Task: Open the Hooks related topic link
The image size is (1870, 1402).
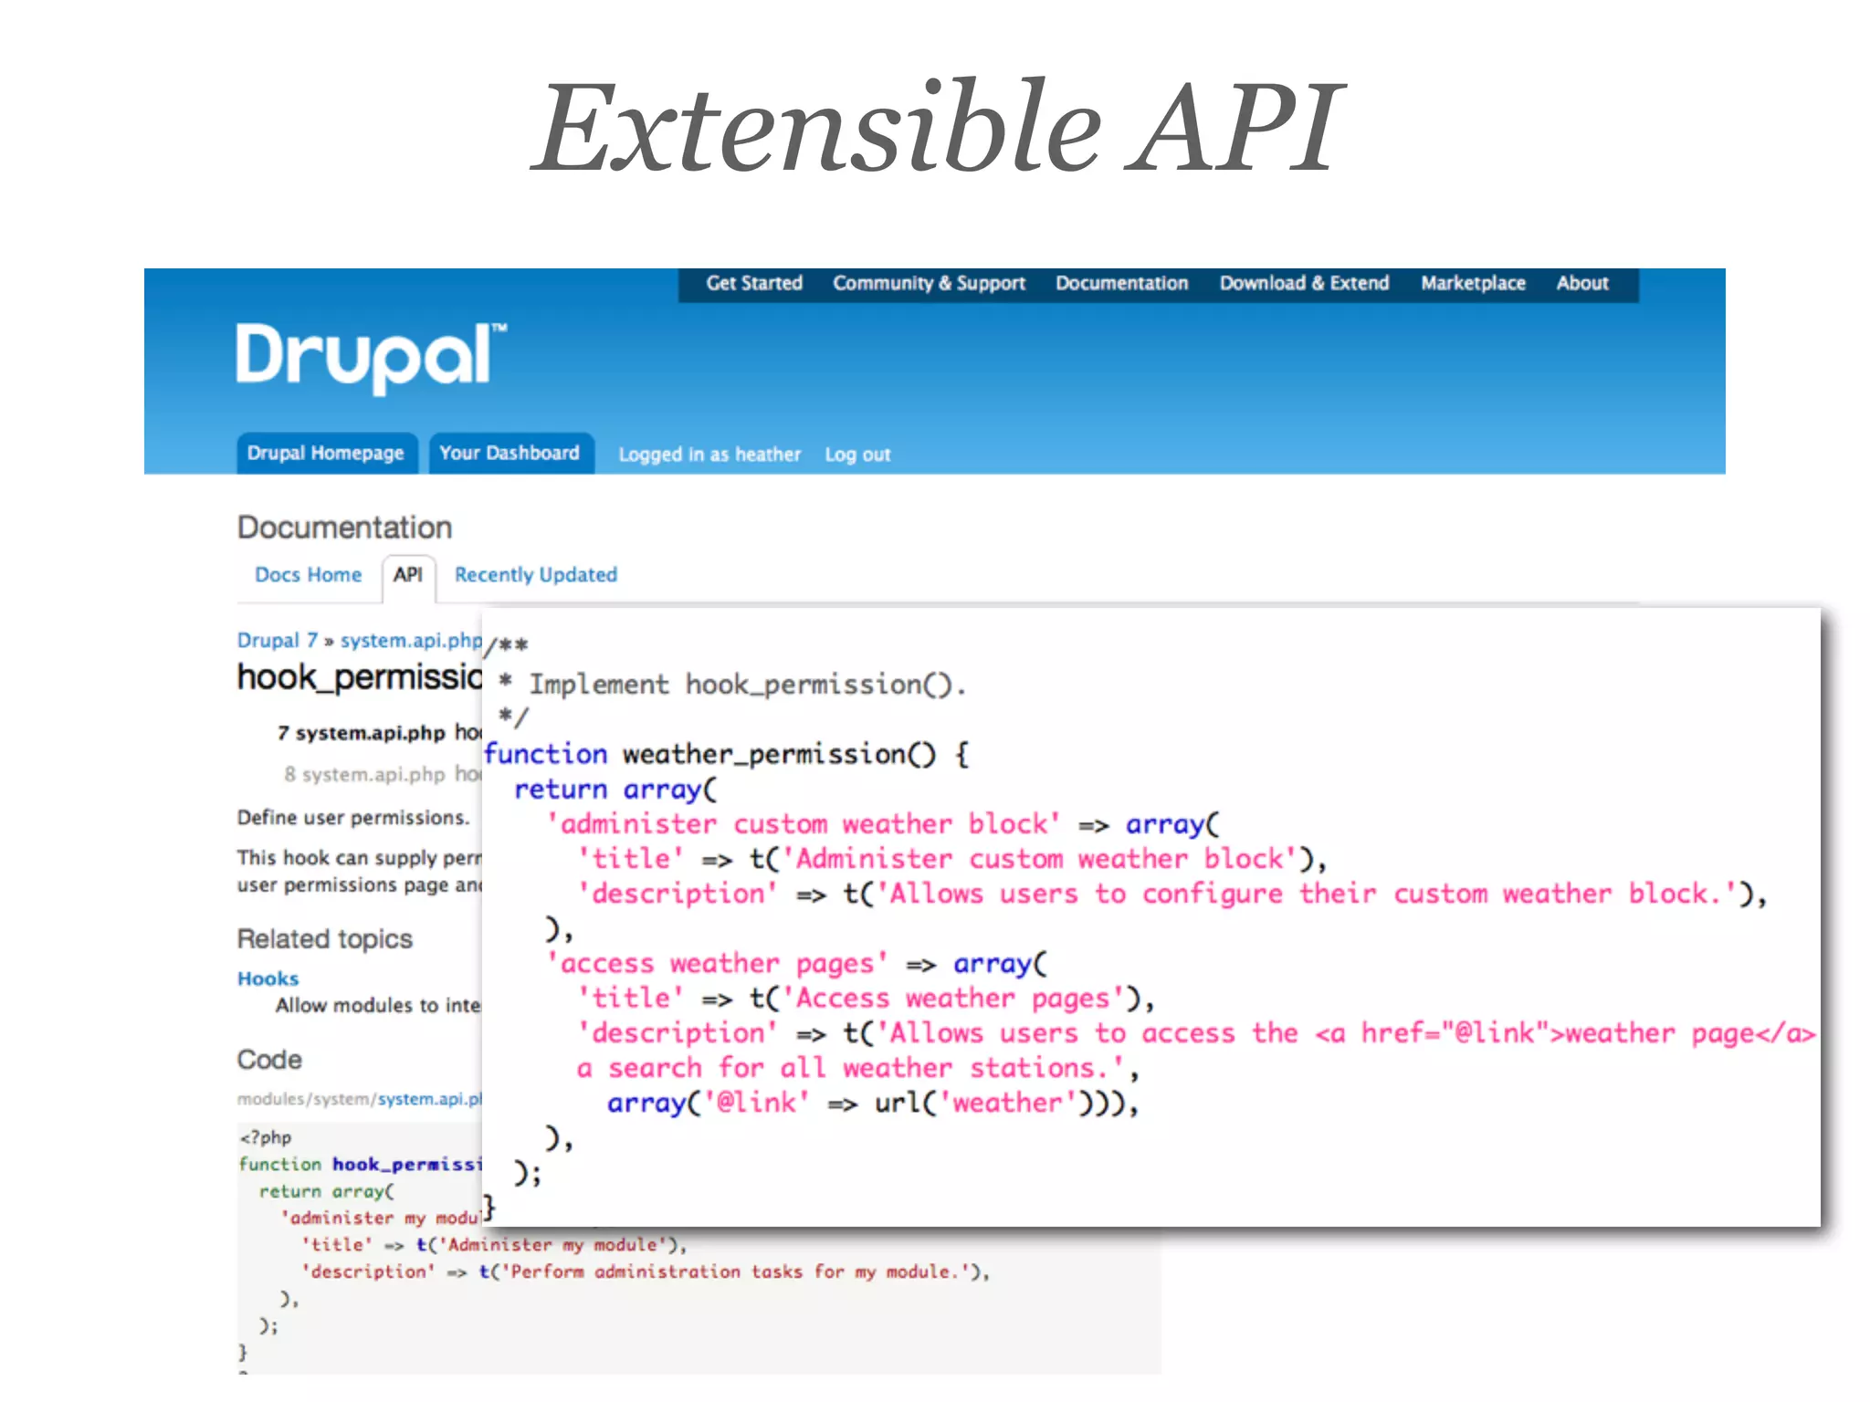Action: 268,978
